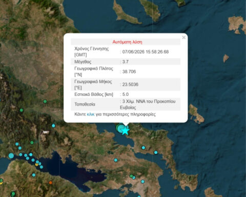Select the green marker southwest of the snowy peak

click(x=32, y=143)
